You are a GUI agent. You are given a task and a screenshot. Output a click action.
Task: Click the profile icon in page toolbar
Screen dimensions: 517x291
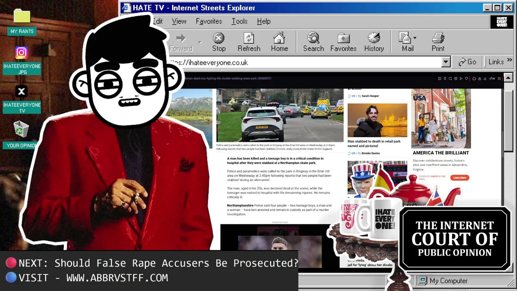pos(479,78)
